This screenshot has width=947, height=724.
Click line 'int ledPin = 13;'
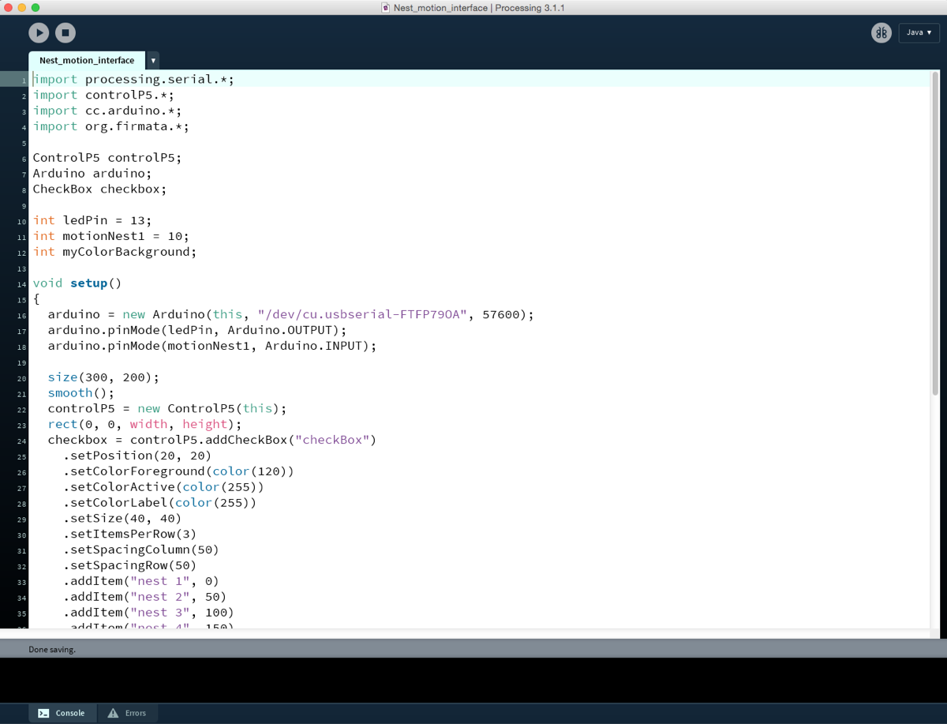pyautogui.click(x=92, y=220)
